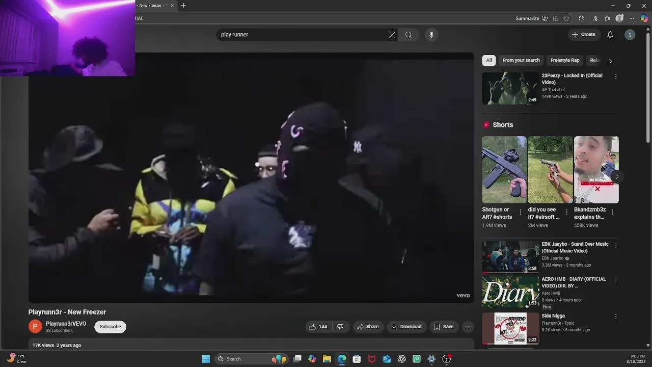This screenshot has height=367, width=652.
Task: Add page to favorites star
Action: (566, 18)
